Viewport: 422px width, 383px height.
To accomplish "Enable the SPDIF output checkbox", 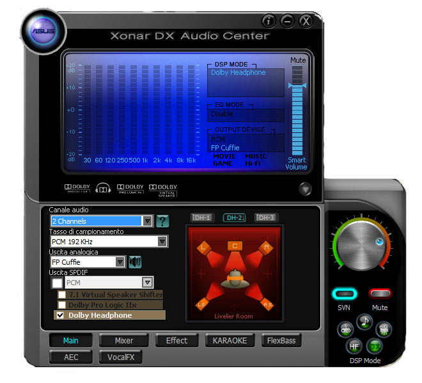I will click(57, 283).
